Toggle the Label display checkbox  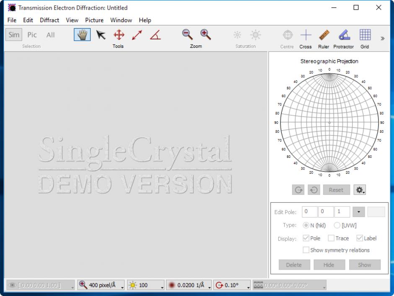click(360, 238)
